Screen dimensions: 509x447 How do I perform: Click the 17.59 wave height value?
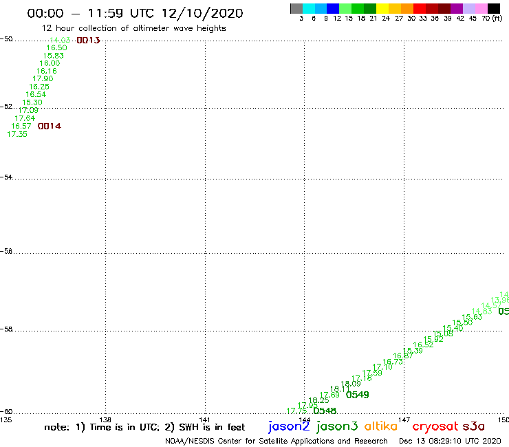(x=372, y=373)
